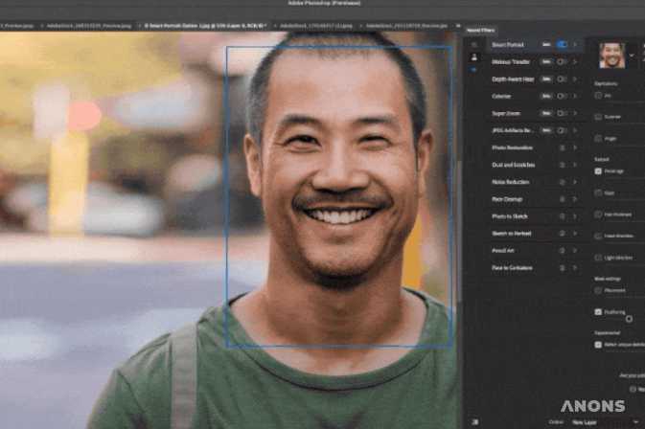Open the Output New Layer dropdown
This screenshot has width=645, height=429.
tap(605, 422)
